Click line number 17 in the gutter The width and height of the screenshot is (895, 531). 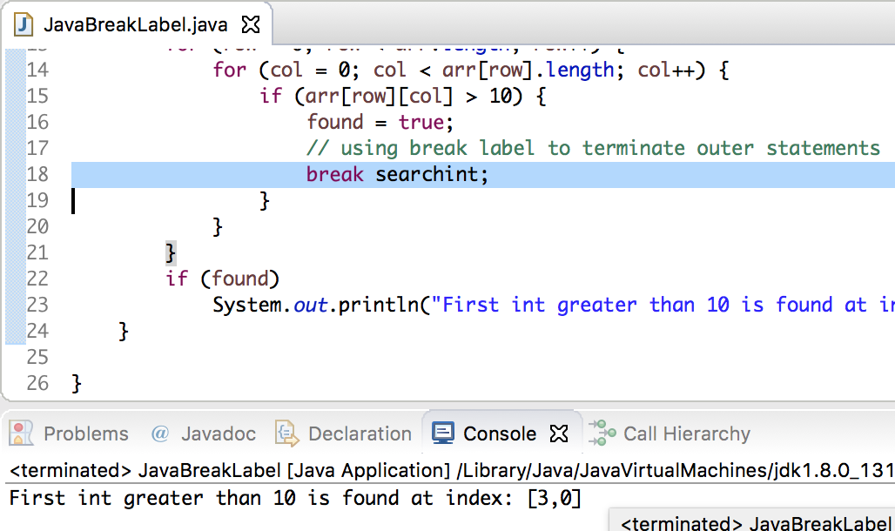click(37, 149)
